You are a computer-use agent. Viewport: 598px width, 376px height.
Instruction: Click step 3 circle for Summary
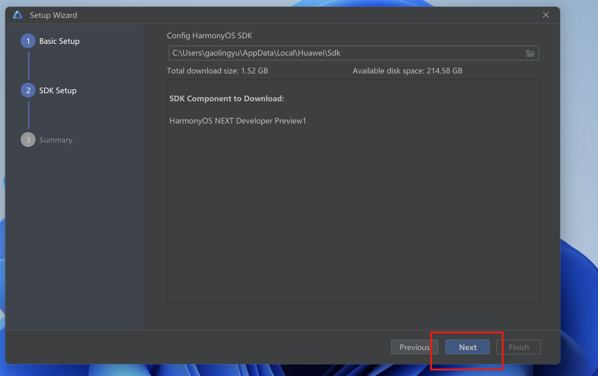28,140
